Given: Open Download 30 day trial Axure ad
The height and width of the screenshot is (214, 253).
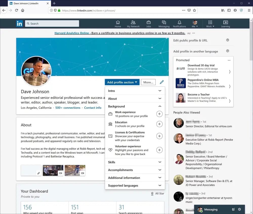Looking at the screenshot, I should pos(203,70).
